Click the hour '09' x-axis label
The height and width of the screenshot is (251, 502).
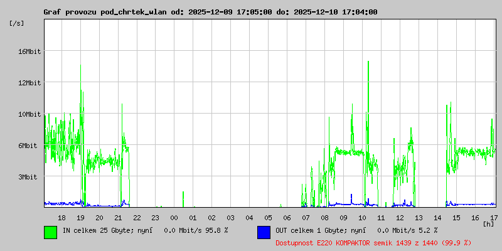(x=343, y=218)
